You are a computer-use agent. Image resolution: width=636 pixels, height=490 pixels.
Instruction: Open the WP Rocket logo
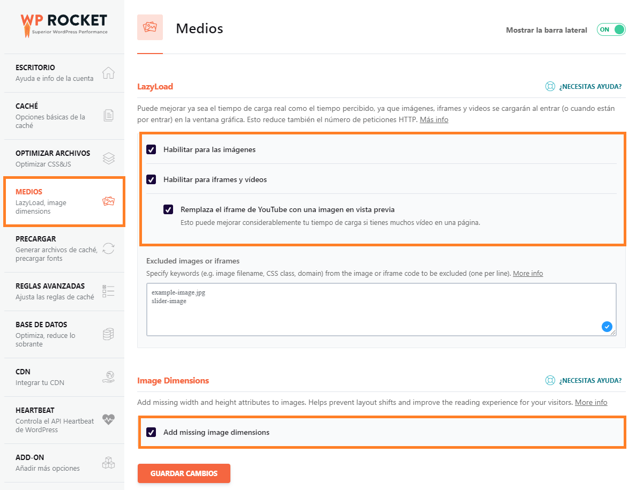point(64,24)
